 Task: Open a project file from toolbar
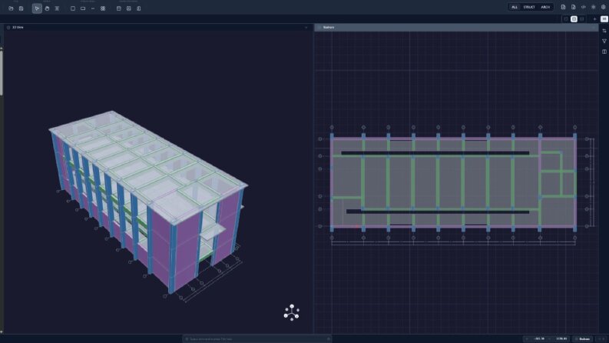11,8
